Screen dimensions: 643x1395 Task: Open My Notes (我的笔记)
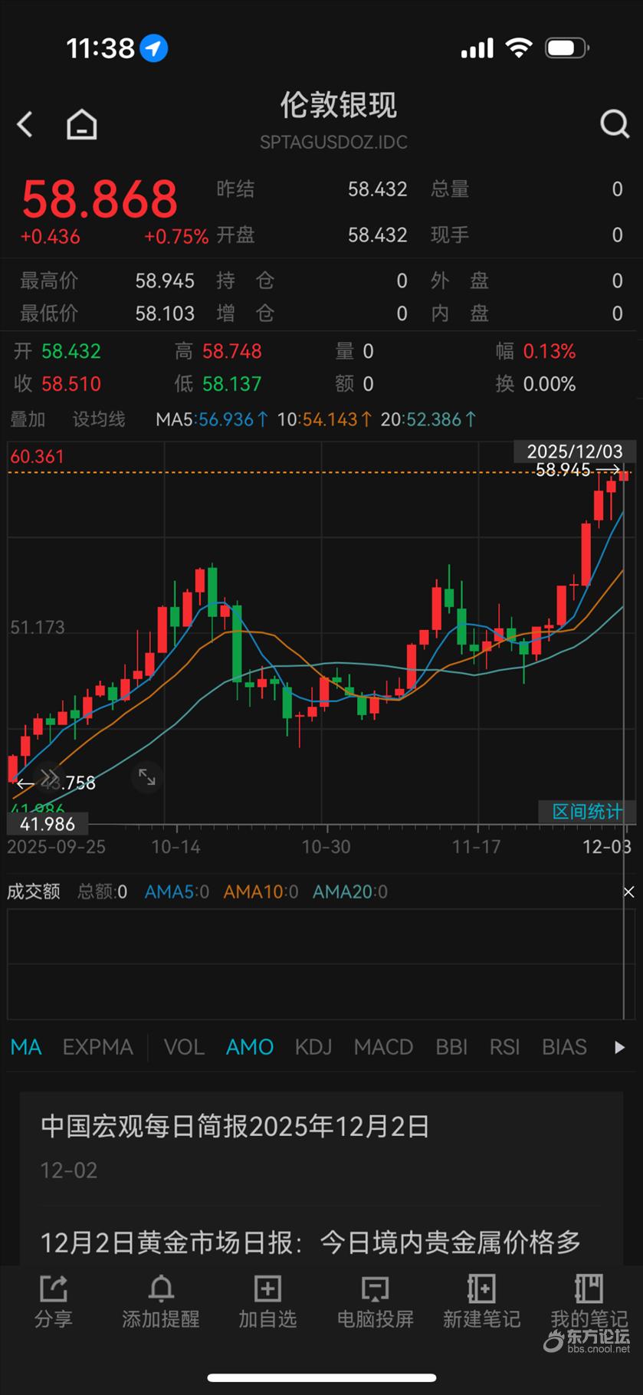coord(589,1301)
